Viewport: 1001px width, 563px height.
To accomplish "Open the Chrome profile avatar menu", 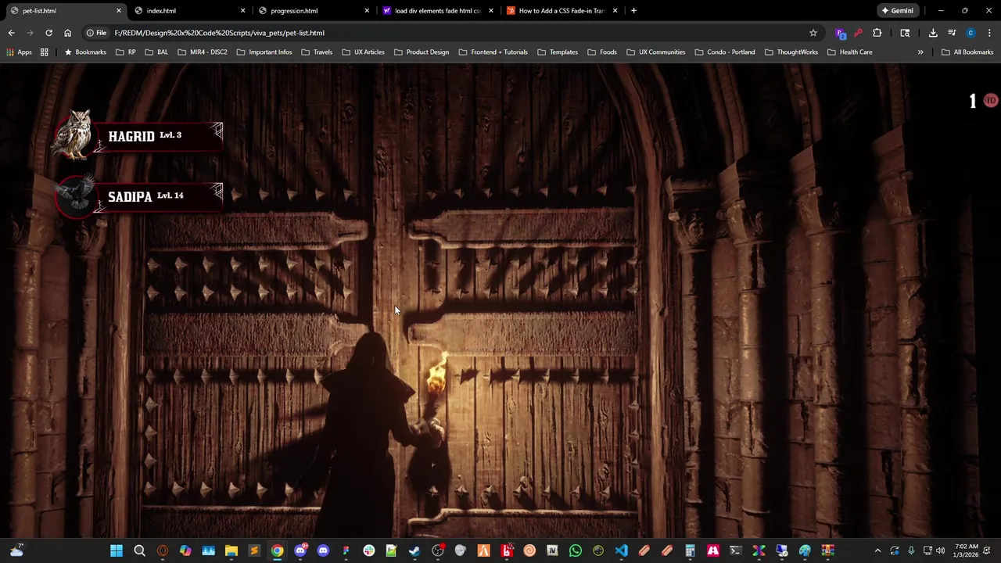I will pos(971,33).
